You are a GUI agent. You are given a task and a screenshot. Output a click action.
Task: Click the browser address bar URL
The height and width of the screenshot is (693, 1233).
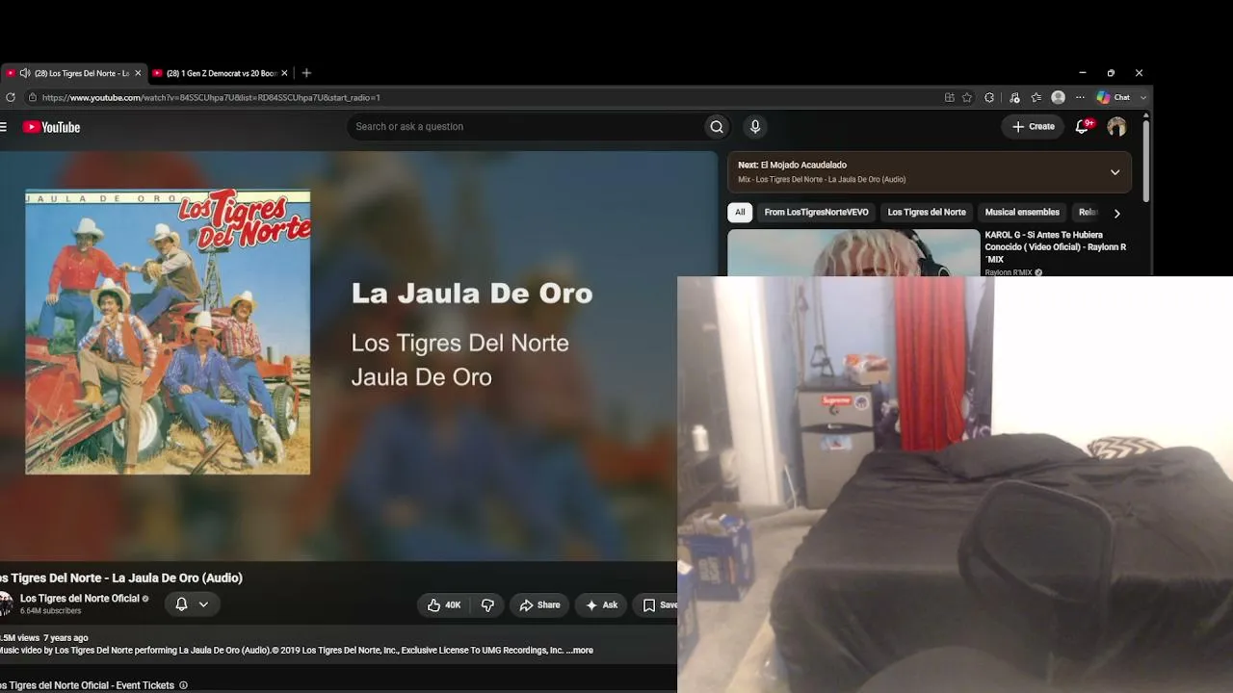click(211, 97)
